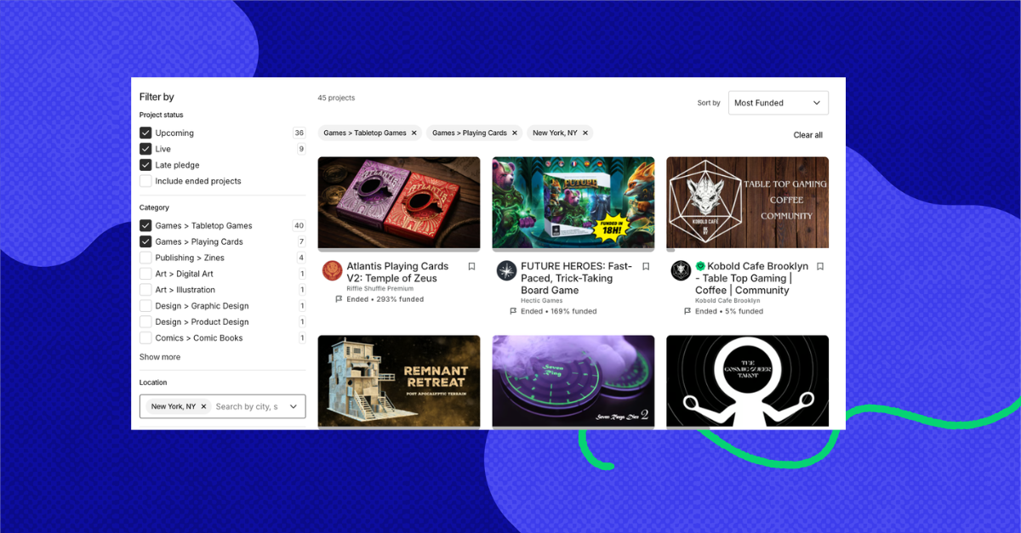Click Show more under Category
The height and width of the screenshot is (533, 1021).
pos(160,357)
